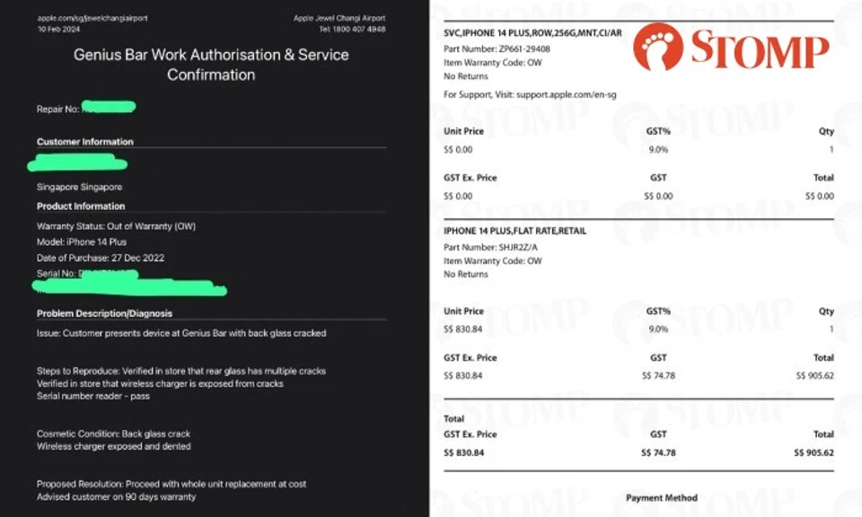Click the Warranty Status Out of Warranty line
Screen dimensions: 862x517
click(x=116, y=225)
